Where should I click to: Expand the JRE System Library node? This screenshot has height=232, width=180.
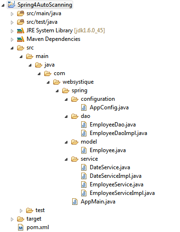pyautogui.click(x=12, y=31)
